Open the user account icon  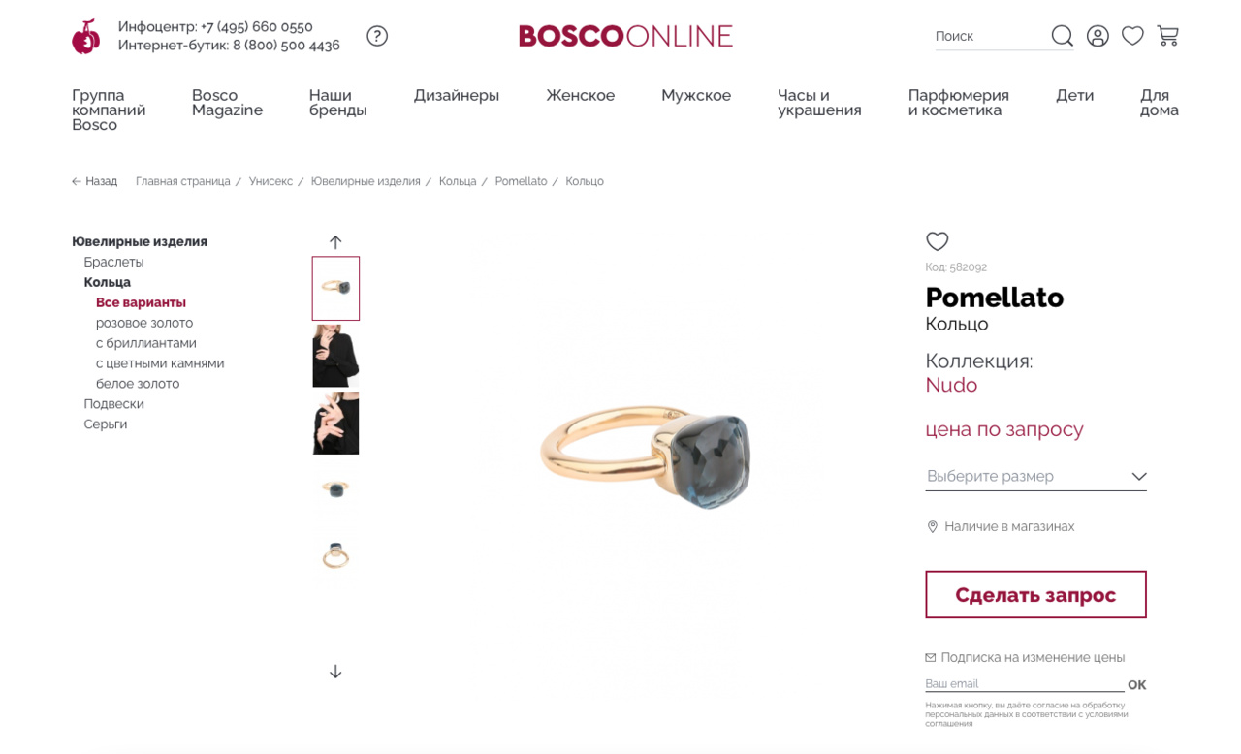tap(1098, 36)
